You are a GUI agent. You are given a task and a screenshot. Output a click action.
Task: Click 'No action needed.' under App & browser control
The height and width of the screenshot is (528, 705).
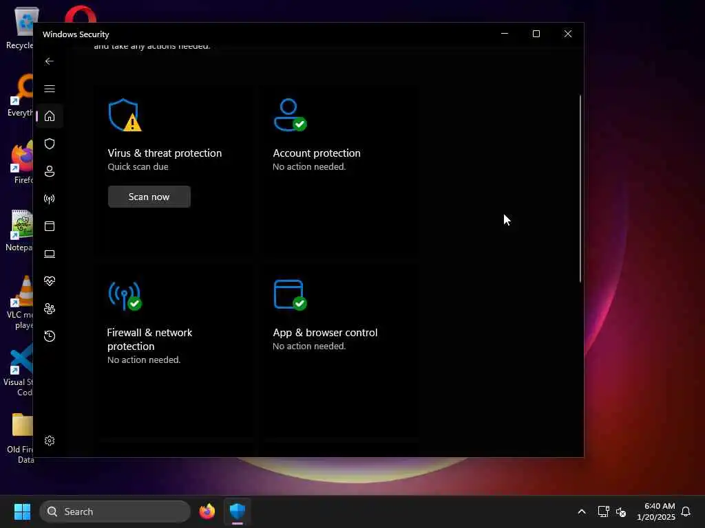[309, 346]
